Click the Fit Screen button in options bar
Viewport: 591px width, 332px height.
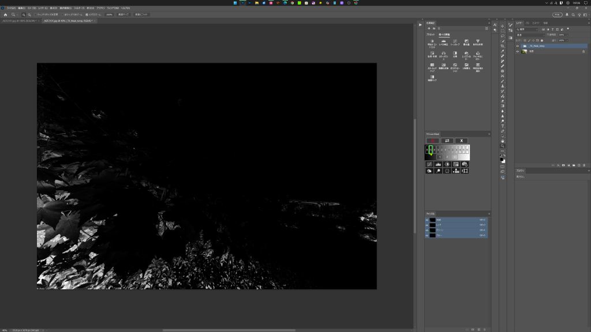coord(141,14)
